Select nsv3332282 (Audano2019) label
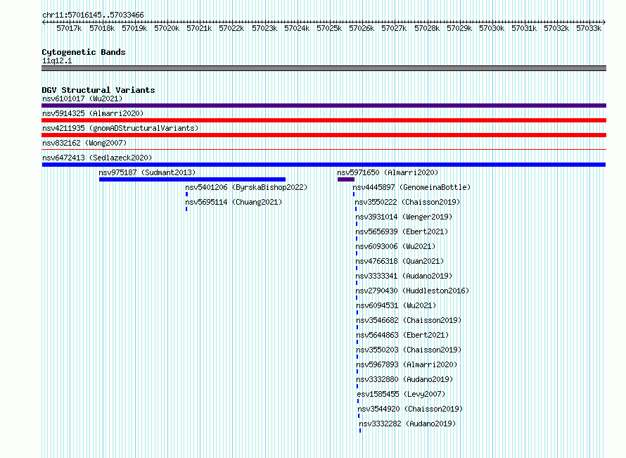The width and height of the screenshot is (626, 458). tap(408, 424)
